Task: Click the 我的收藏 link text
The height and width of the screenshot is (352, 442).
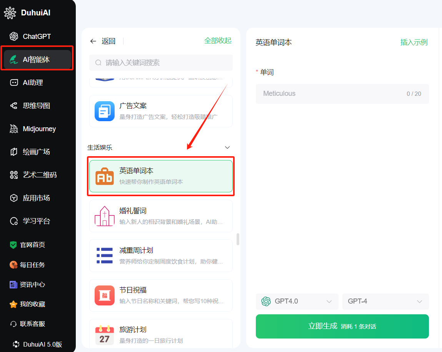Action: pos(32,304)
